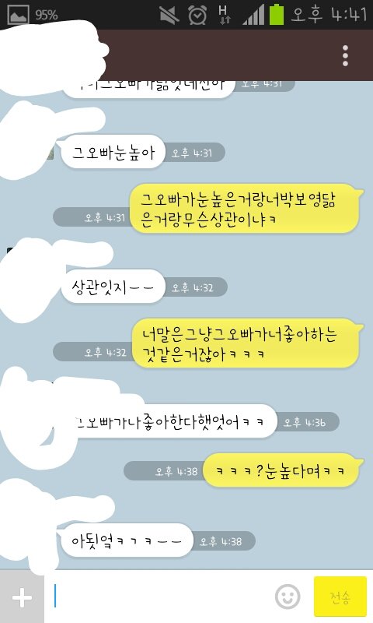
Task: Tap the 오후 4:41 status bar clock
Action: pos(329,15)
